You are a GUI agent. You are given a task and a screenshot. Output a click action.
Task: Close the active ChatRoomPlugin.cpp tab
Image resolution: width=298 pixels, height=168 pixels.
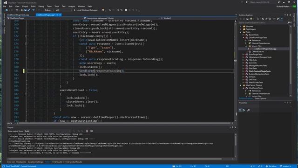[60, 15]
